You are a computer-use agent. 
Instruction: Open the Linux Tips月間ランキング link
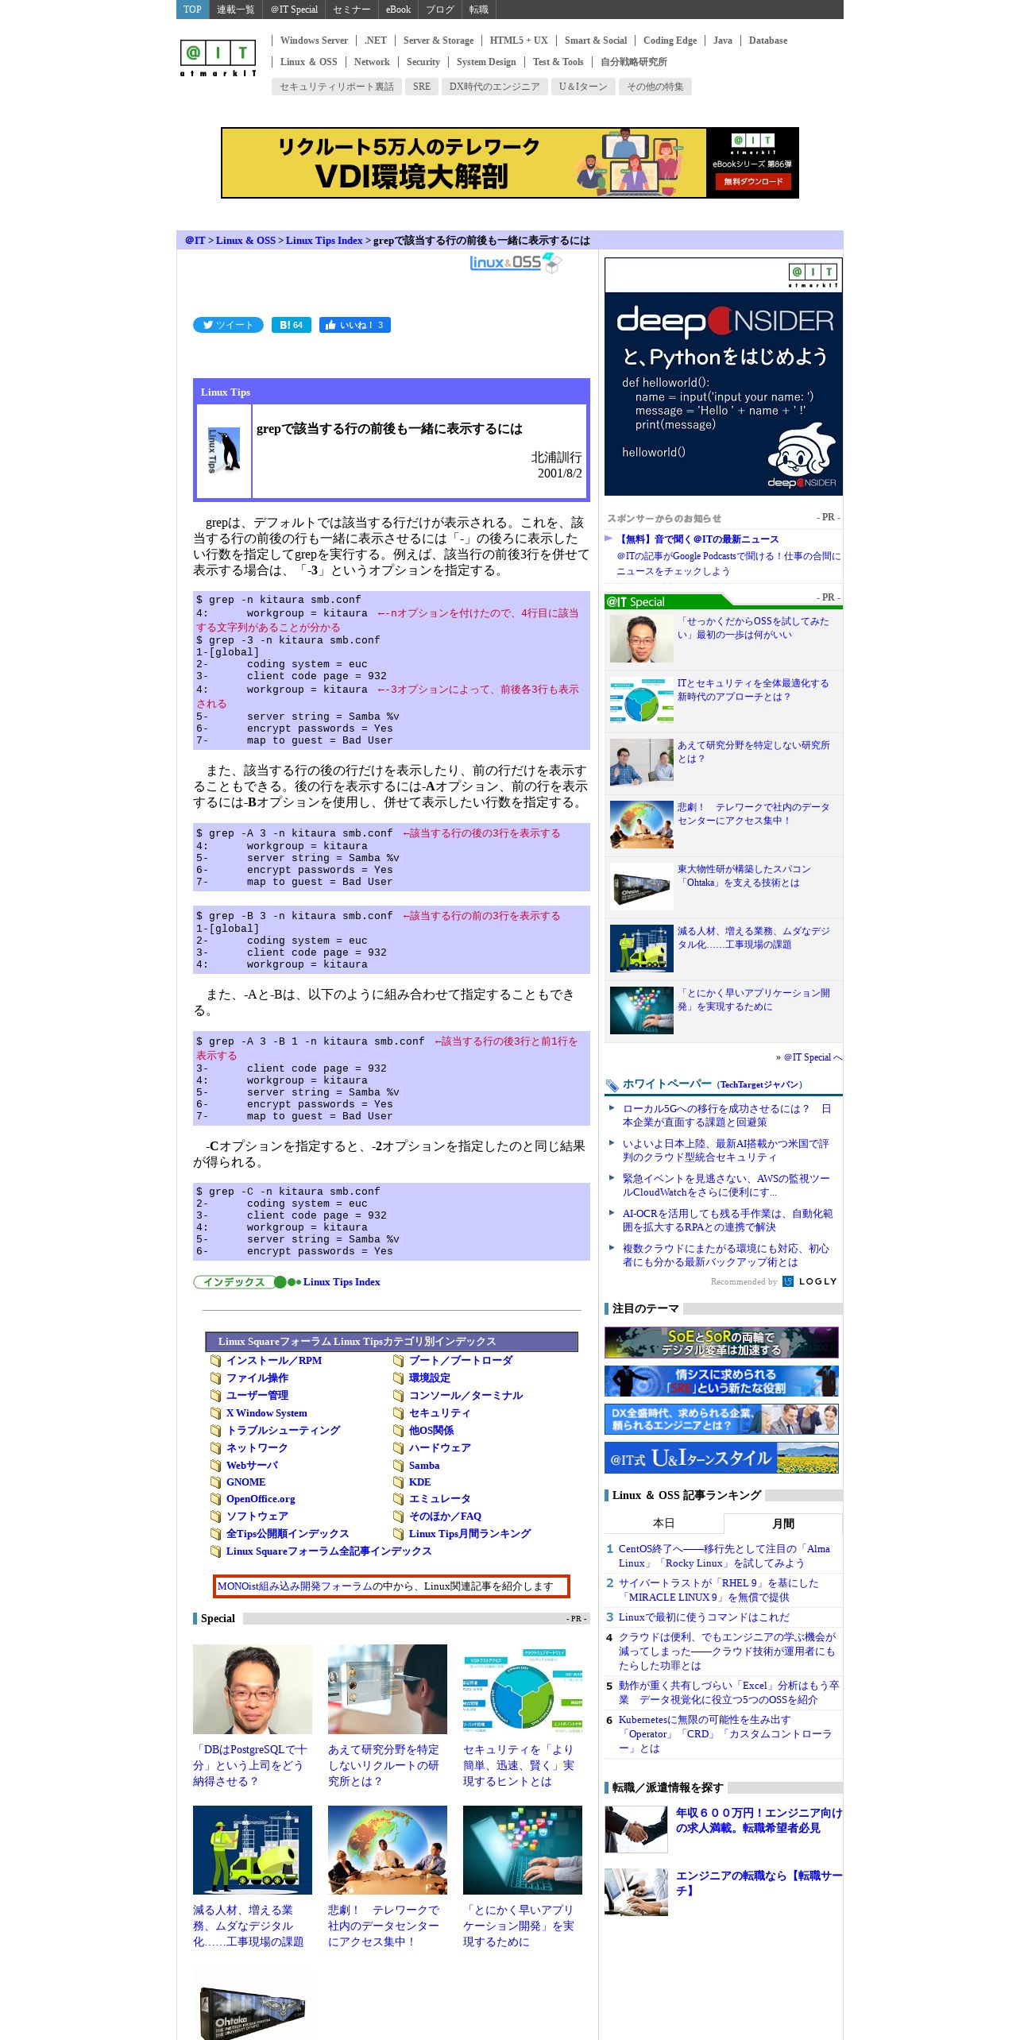[x=469, y=1534]
